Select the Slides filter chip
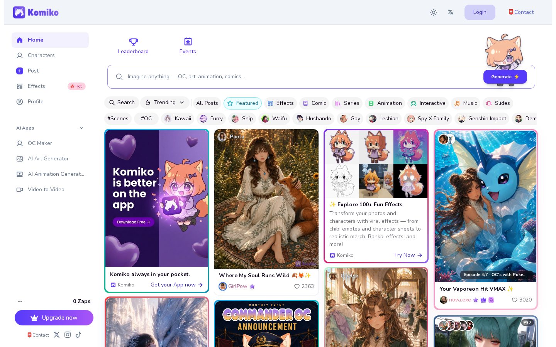Screen dimensions: 556x347 [x=498, y=103]
